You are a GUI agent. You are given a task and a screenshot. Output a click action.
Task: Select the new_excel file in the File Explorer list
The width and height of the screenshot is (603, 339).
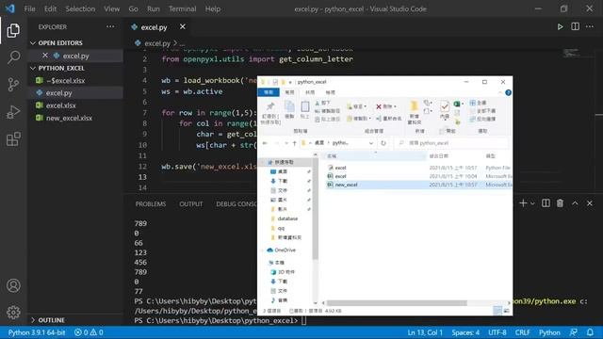coord(418,185)
